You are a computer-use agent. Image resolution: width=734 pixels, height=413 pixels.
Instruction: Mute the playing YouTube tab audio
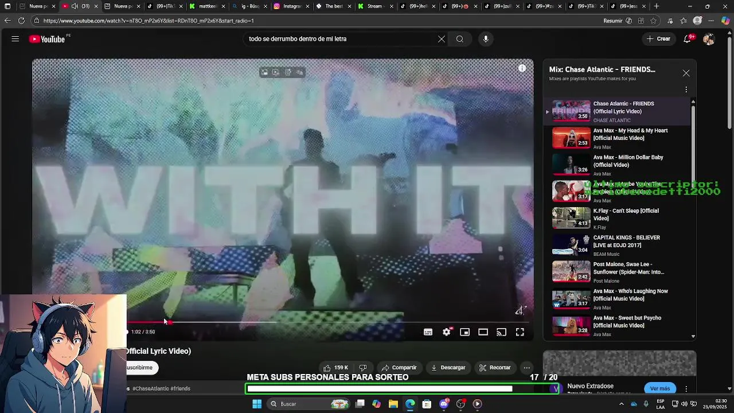(75, 6)
